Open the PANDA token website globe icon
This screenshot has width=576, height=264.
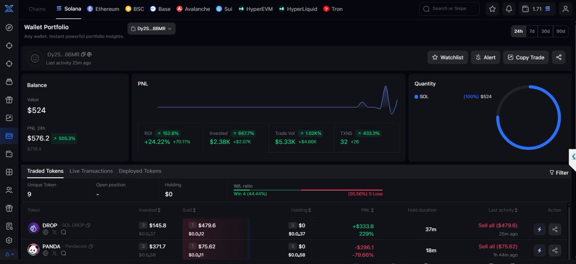click(46, 253)
